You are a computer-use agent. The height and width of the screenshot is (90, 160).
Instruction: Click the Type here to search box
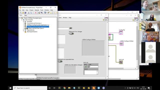[30, 88]
